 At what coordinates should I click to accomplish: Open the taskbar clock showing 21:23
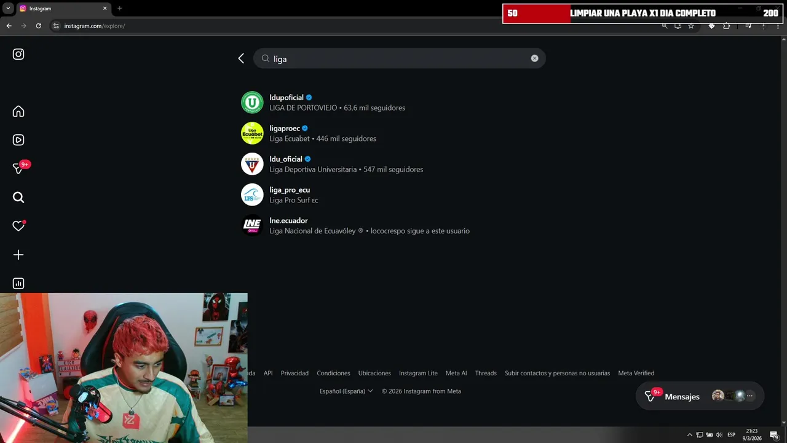click(752, 435)
